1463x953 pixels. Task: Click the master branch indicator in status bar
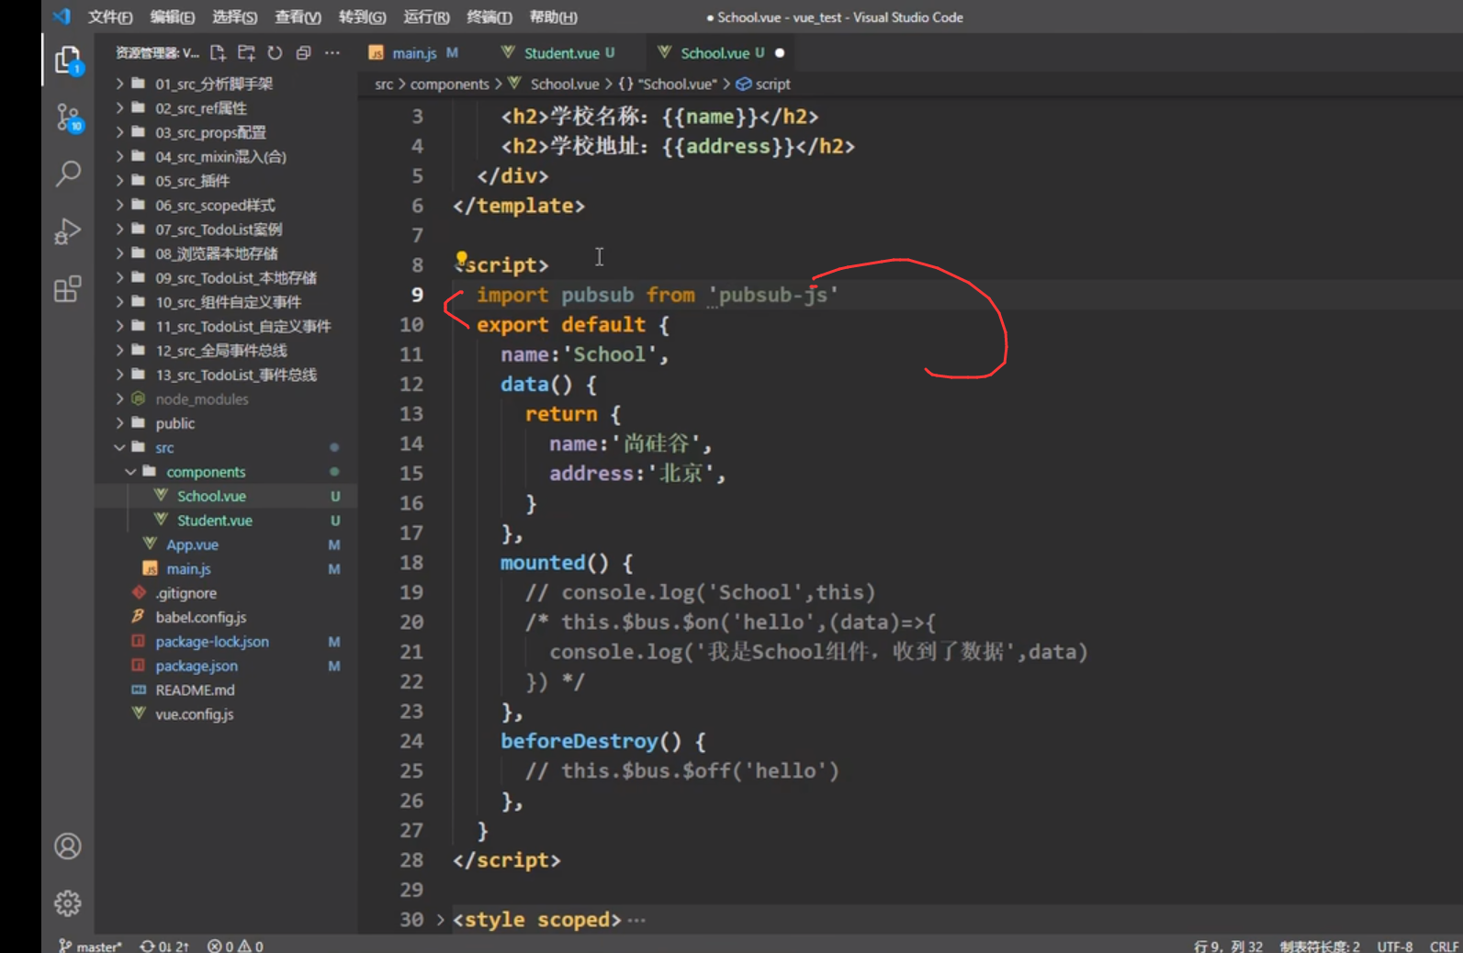[90, 946]
